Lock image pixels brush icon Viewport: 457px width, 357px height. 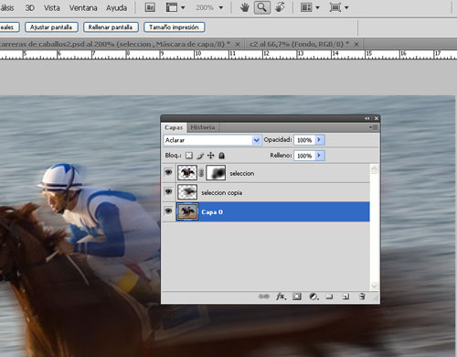[200, 156]
